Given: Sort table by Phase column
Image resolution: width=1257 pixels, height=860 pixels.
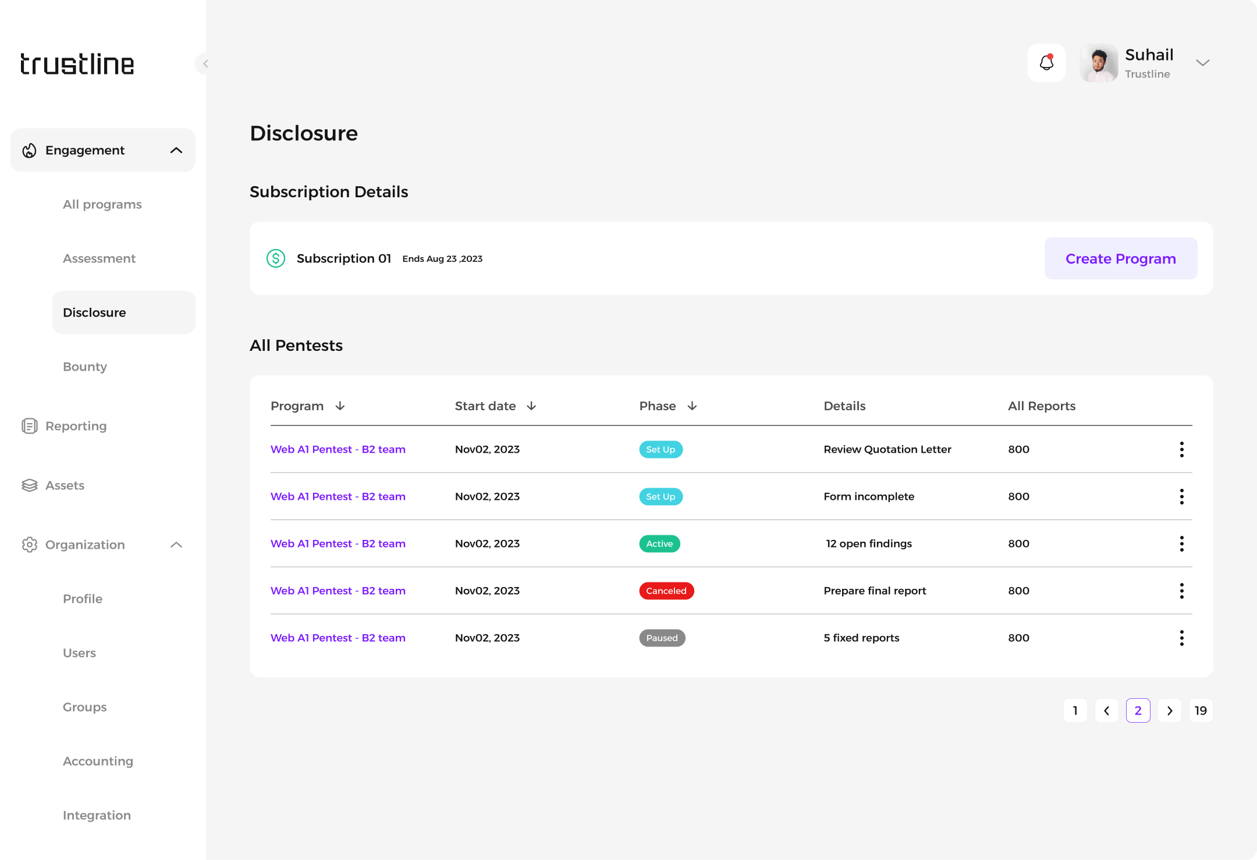Looking at the screenshot, I should click(692, 406).
